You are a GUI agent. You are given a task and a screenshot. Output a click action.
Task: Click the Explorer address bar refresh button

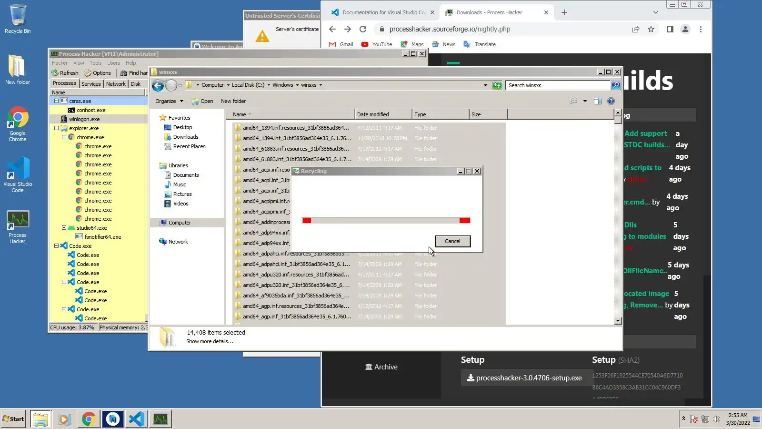point(497,85)
